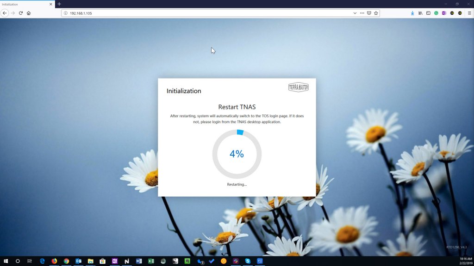Save page to Pocket

(x=369, y=13)
